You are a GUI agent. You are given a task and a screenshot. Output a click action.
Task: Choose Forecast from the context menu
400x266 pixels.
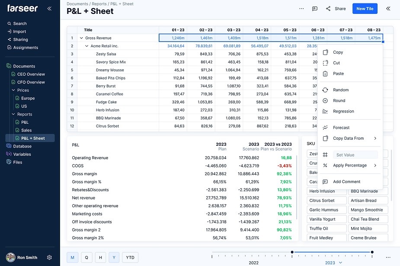350,128
